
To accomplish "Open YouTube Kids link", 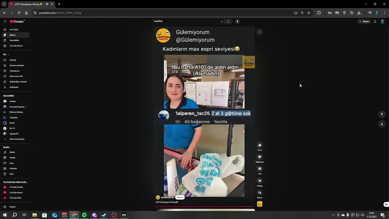I will 15,198.
